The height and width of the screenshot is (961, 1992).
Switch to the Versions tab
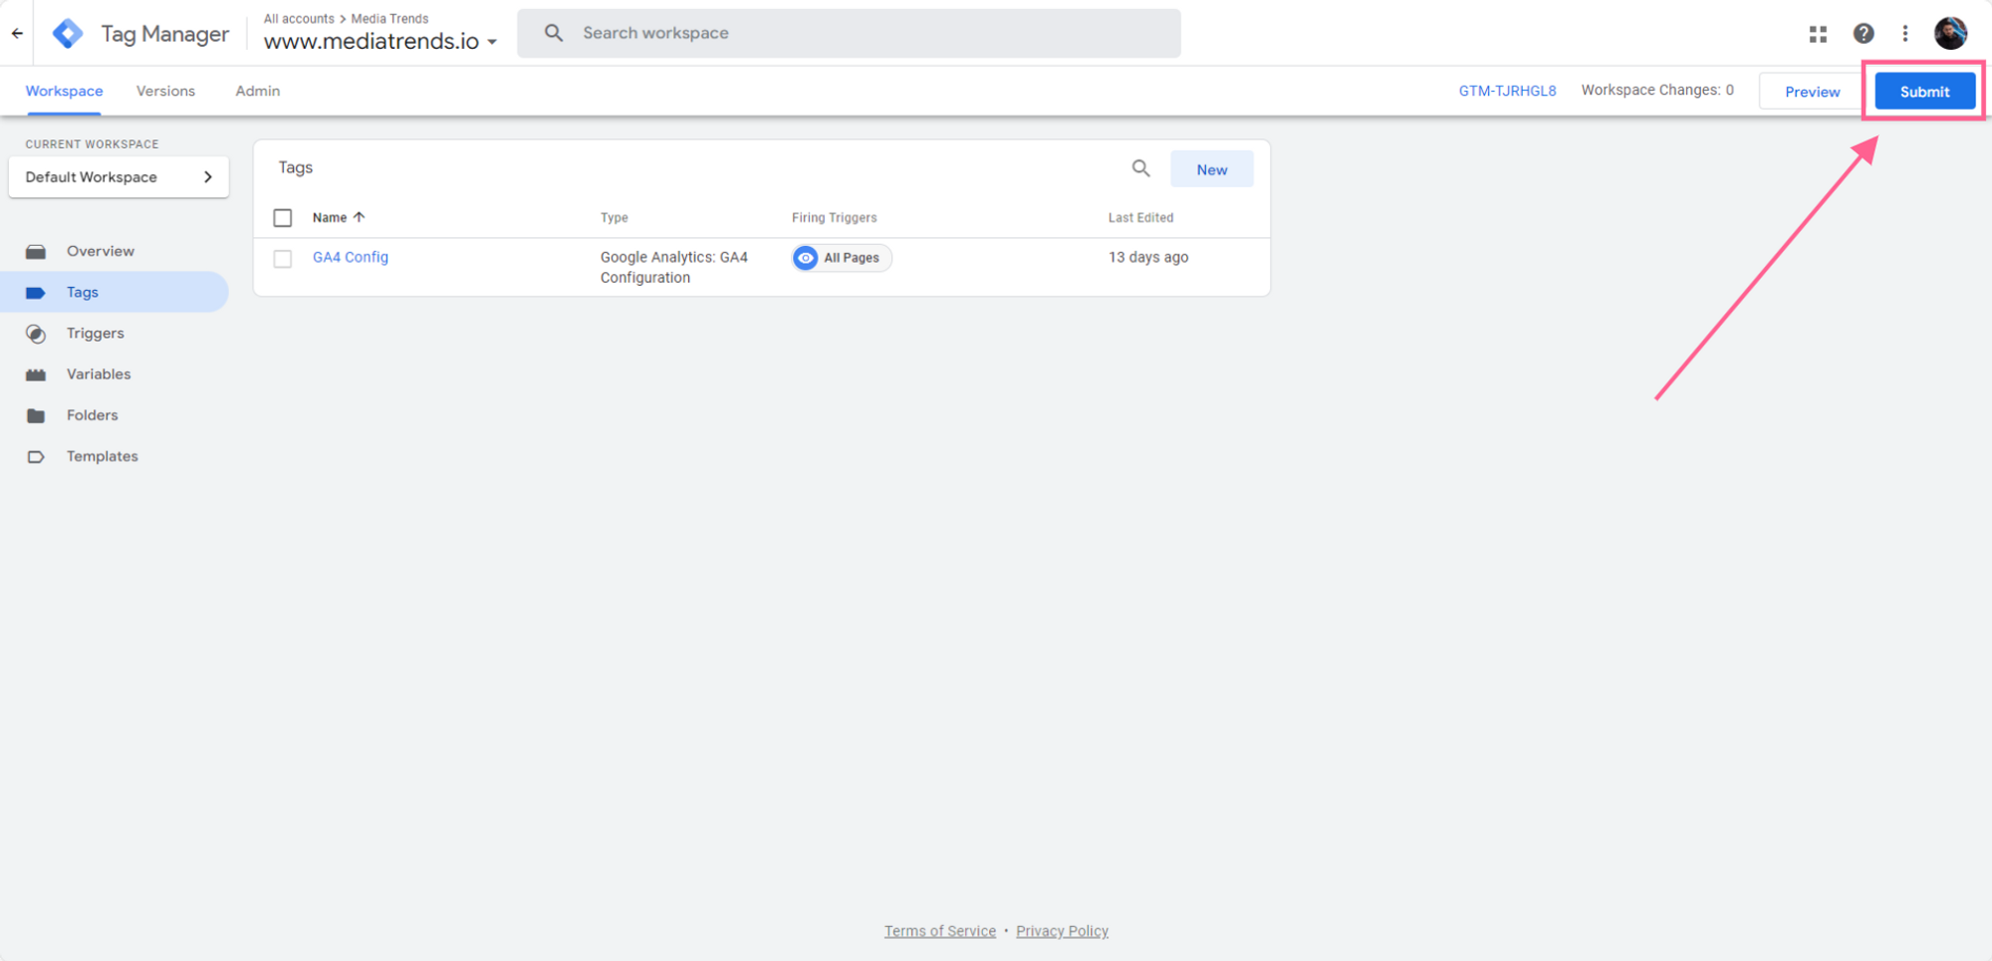coord(165,91)
